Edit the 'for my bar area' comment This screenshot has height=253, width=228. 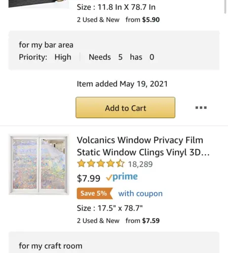(x=46, y=45)
